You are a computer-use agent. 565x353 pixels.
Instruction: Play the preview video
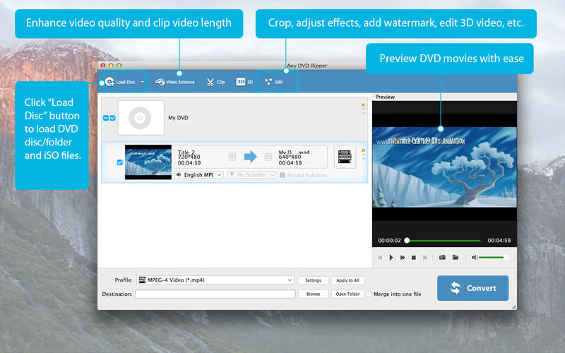(x=391, y=258)
